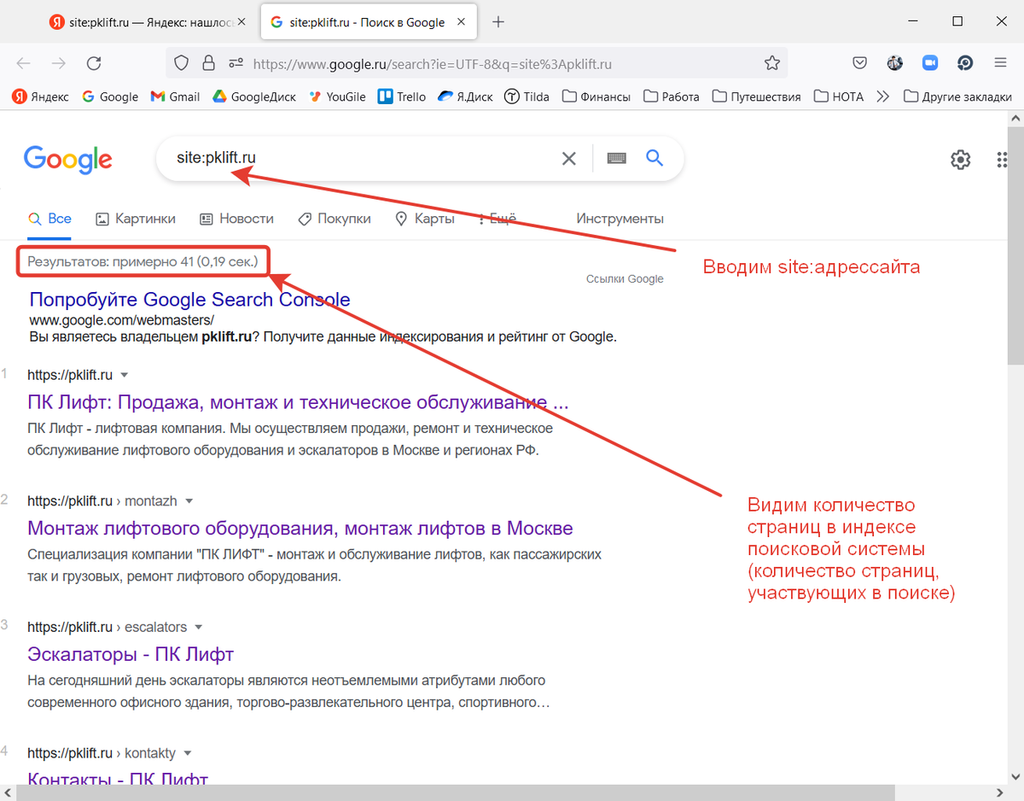The width and height of the screenshot is (1024, 801).
Task: Click the Zoom extension icon
Action: click(929, 62)
